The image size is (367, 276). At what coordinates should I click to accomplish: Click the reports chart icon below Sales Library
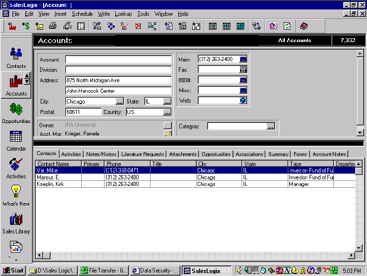coord(16,247)
